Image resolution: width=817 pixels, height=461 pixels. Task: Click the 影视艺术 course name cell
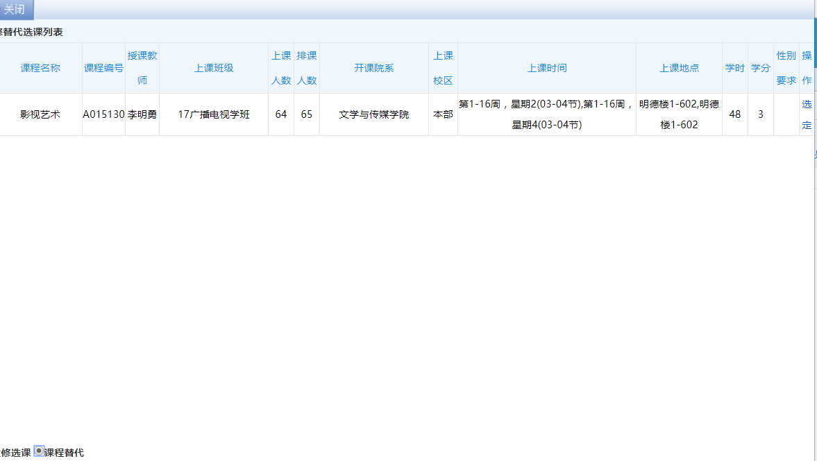coord(40,114)
